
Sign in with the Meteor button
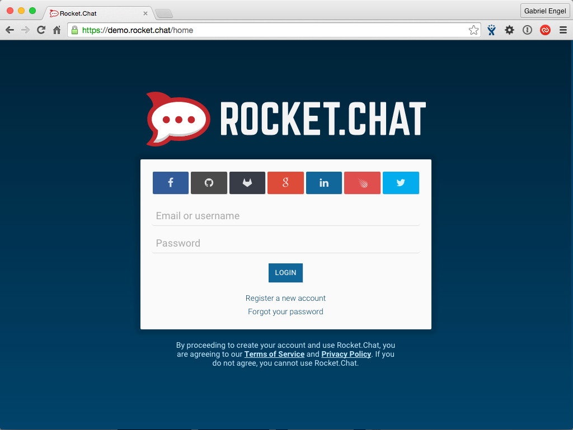(x=362, y=183)
